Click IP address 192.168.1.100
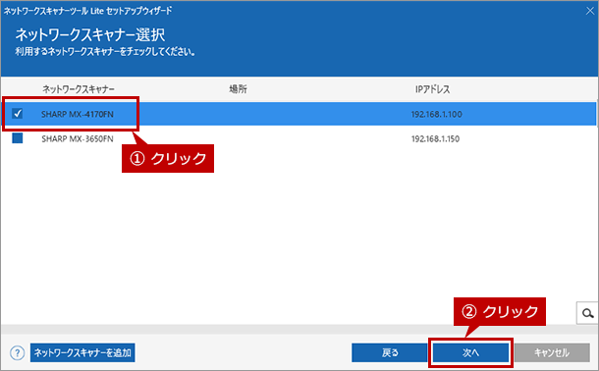Screen dimensions: 599x371 436,114
